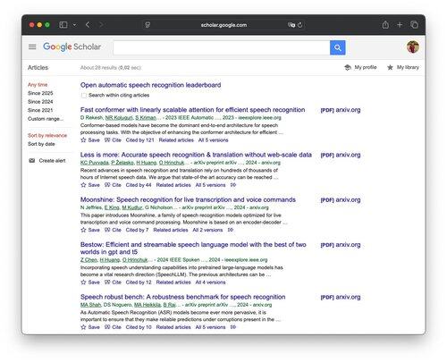447x363 pixels.
Task: Cite the Less is more paper
Action: point(113,185)
